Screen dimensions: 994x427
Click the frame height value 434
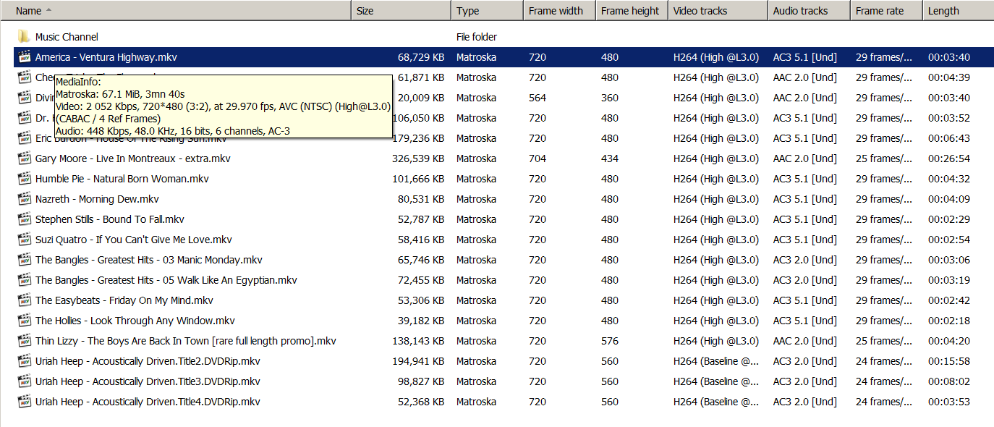610,158
